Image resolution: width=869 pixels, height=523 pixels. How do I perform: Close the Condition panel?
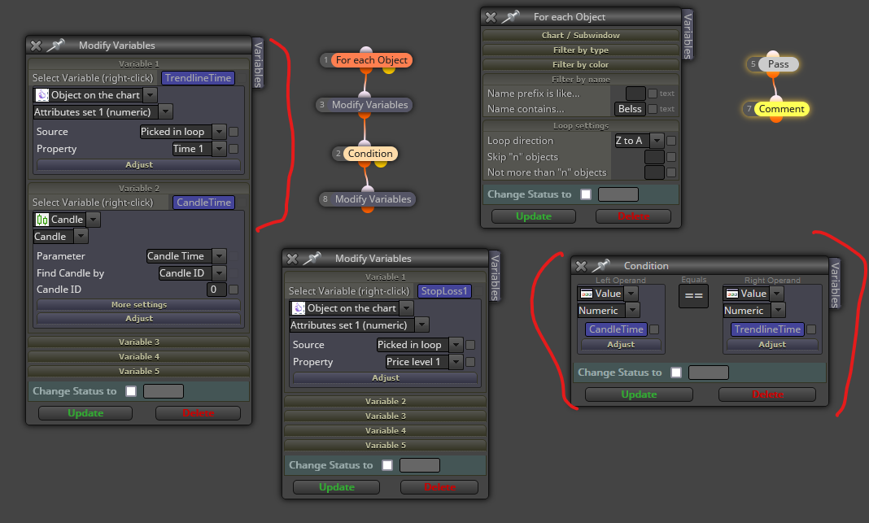[581, 266]
